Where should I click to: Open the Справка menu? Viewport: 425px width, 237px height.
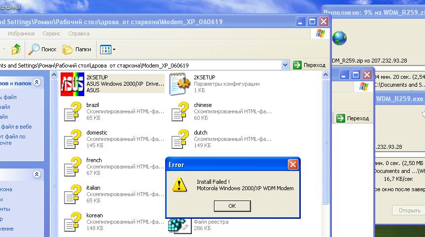pos(78,34)
